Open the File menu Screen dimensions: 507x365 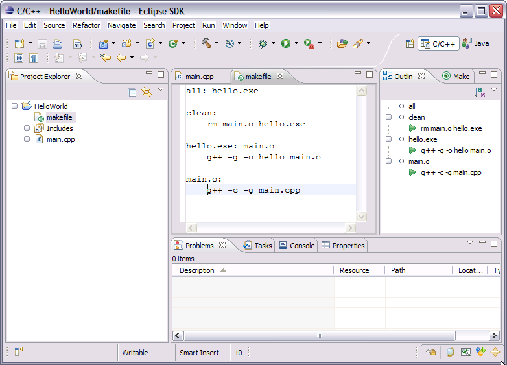point(11,25)
